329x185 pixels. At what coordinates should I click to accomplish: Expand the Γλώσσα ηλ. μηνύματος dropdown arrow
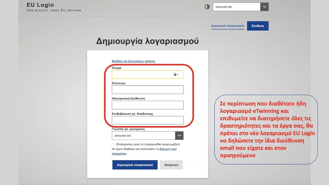point(179,135)
